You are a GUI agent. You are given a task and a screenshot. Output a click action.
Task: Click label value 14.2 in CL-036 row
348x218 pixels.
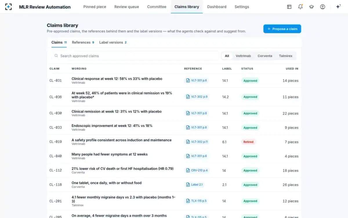tap(225, 97)
